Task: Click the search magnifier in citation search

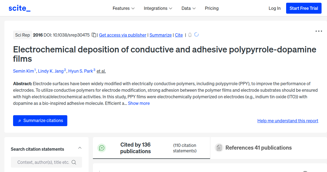Action: click(74, 162)
